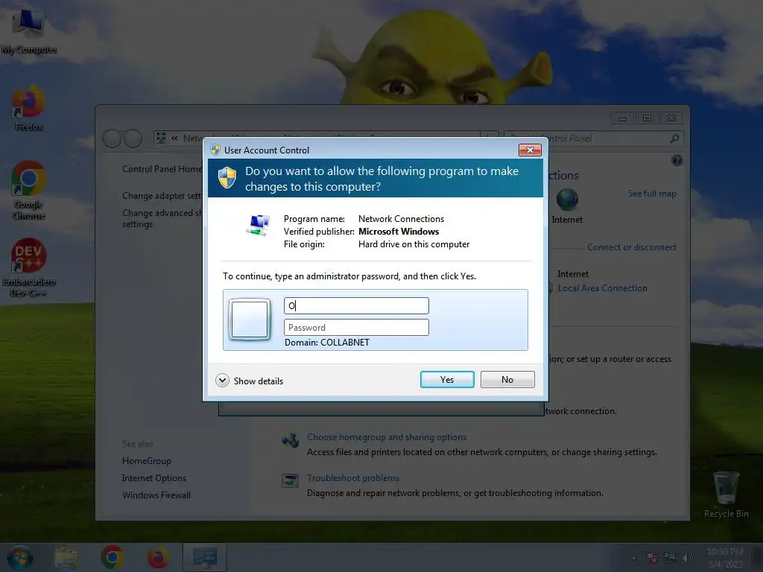Open Embarcadero Dev-C++ desktop shortcut
This screenshot has height=572, width=763.
point(29,267)
